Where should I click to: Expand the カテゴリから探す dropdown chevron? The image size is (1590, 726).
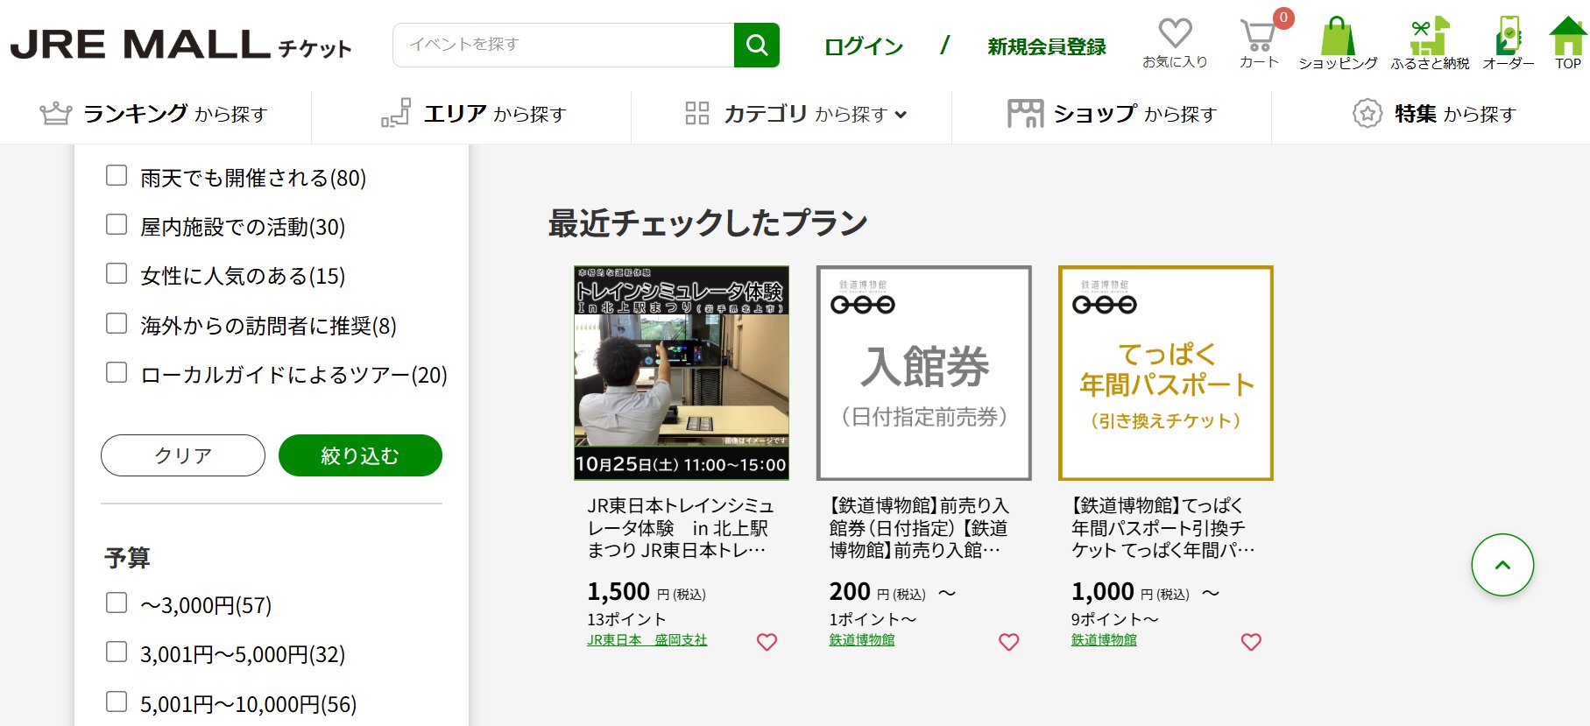pos(901,115)
